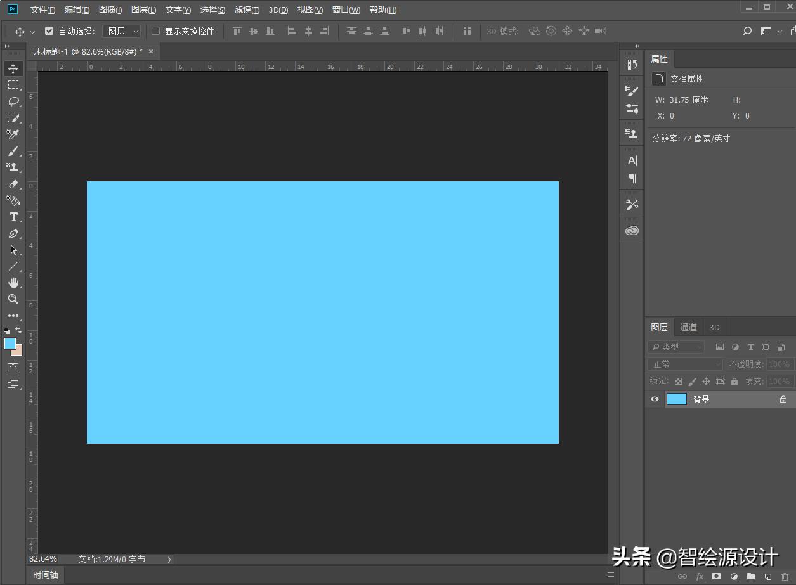
Task: Select the Horizontal Type tool
Action: point(13,217)
